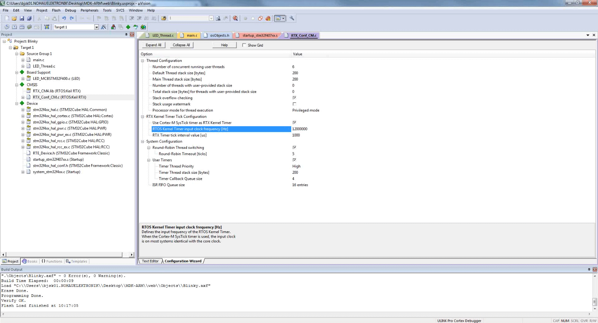Open the startup_stm32f407xx.s tab

pyautogui.click(x=257, y=35)
